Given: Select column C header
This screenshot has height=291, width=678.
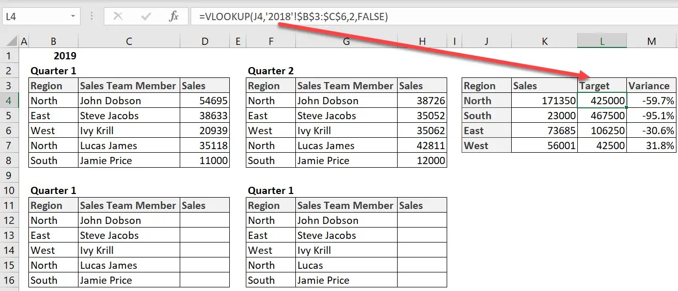Looking at the screenshot, I should (129, 41).
